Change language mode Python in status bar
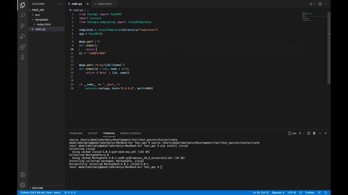The width and height of the screenshot is (348, 195). [x=309, y=193]
